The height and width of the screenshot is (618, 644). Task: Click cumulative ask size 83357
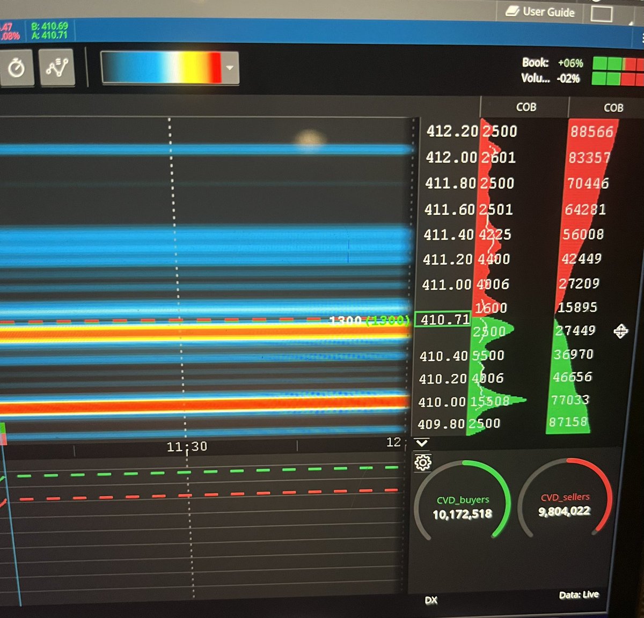(589, 158)
